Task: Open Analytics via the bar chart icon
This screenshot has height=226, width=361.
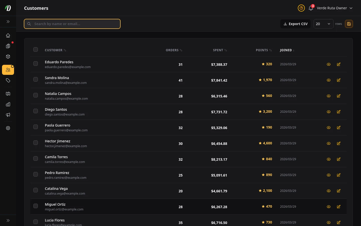Action: click(x=8, y=104)
